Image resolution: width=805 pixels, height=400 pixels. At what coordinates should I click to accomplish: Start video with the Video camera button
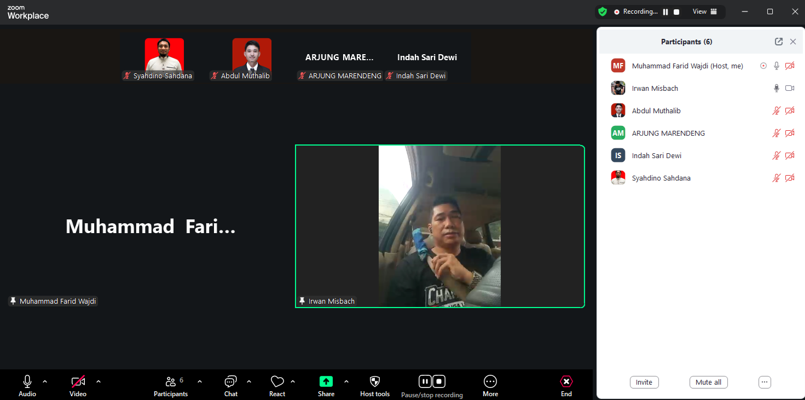[x=78, y=385]
